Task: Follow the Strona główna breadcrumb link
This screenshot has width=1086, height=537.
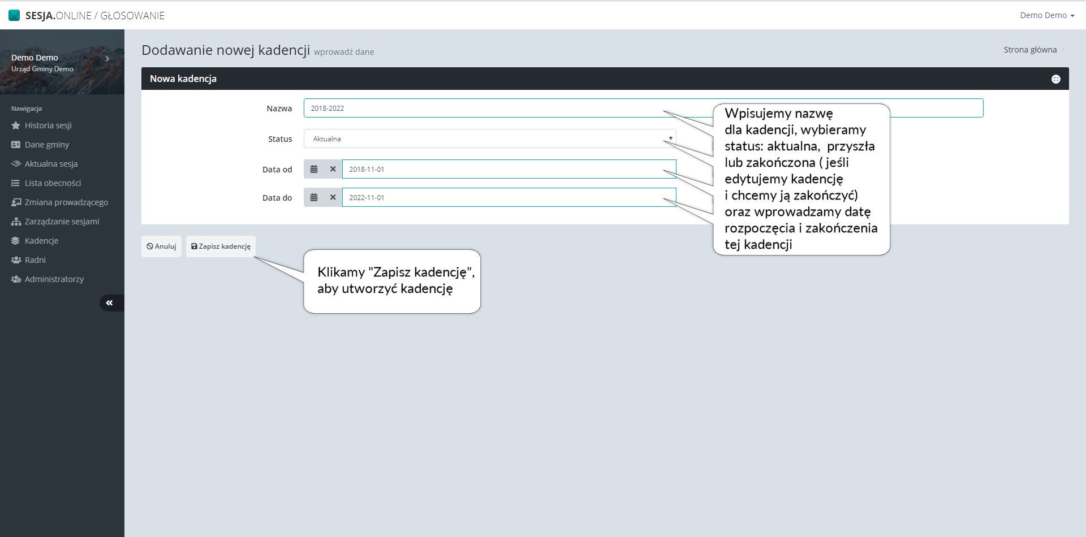Action: 1030,50
